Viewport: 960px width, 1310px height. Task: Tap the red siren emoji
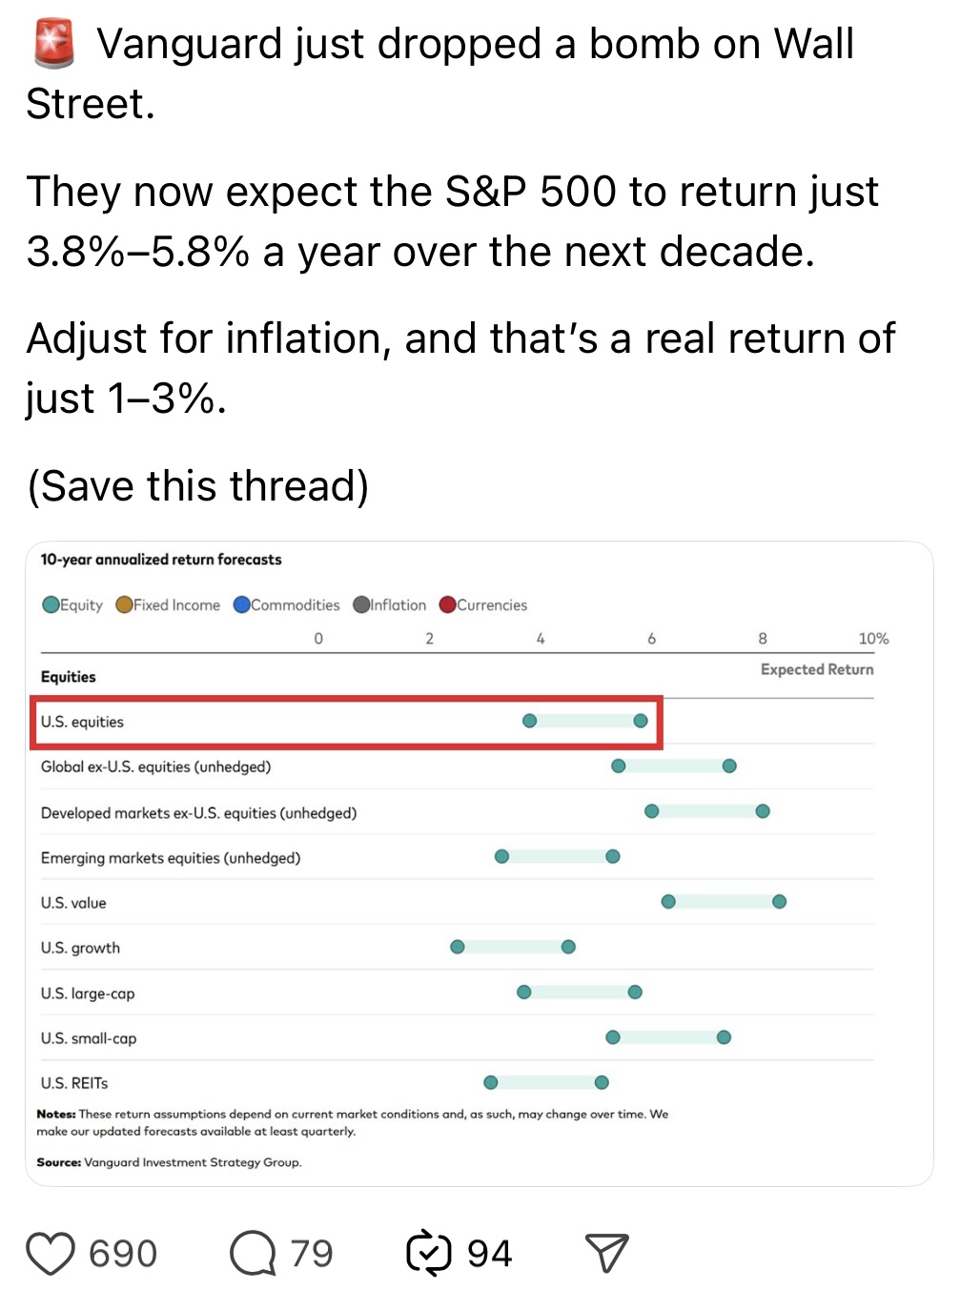pyautogui.click(x=53, y=45)
